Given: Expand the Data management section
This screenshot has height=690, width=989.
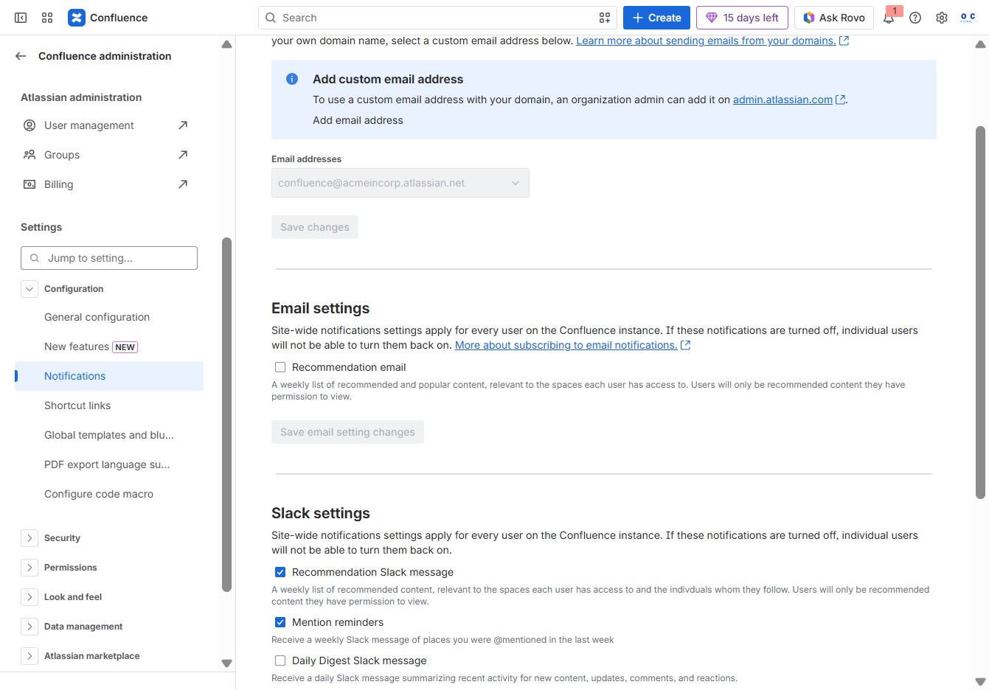Looking at the screenshot, I should 30,627.
